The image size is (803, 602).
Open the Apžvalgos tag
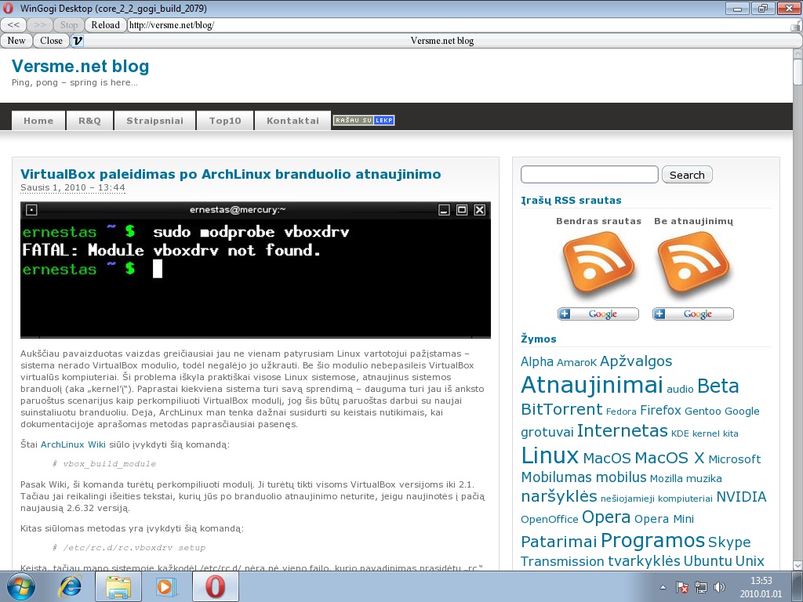tap(635, 361)
